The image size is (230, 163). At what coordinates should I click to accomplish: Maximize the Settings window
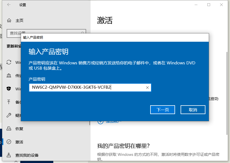click(209, 5)
